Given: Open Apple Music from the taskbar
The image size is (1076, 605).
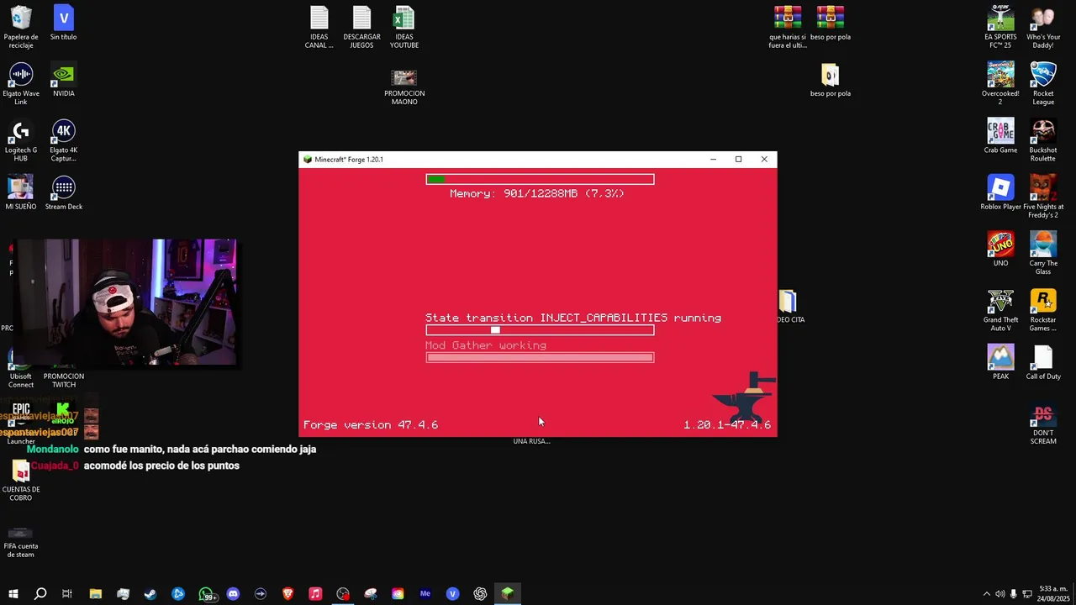Looking at the screenshot, I should (315, 594).
